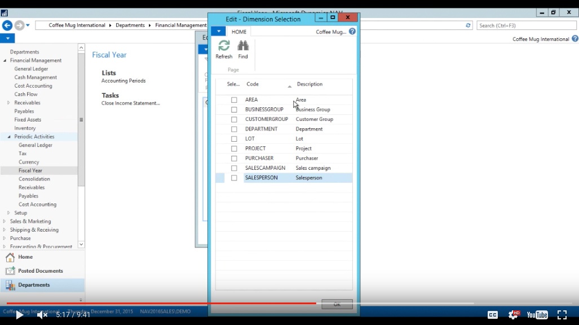Image resolution: width=579 pixels, height=325 pixels.
Task: Check the PROJECT dimension checkbox
Action: (x=234, y=148)
